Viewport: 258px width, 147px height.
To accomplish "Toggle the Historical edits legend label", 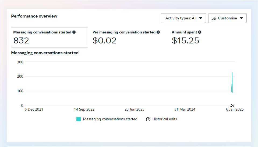I will coord(165,119).
